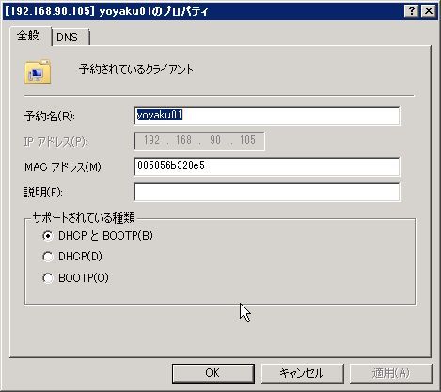Click the 適用(A) button
Image resolution: width=441 pixels, height=392 pixels.
click(x=391, y=373)
